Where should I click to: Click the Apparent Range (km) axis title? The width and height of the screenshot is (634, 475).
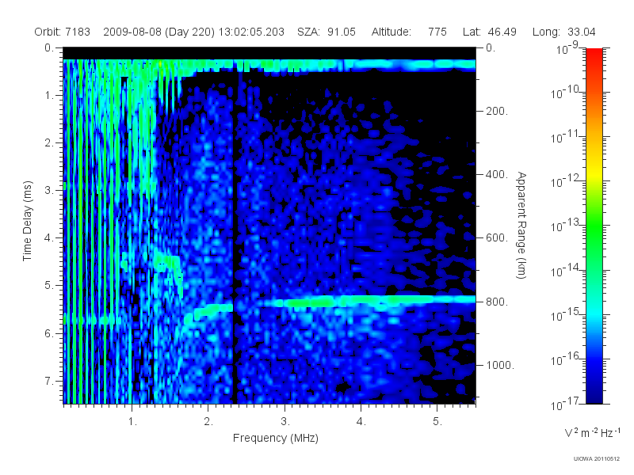click(x=521, y=226)
